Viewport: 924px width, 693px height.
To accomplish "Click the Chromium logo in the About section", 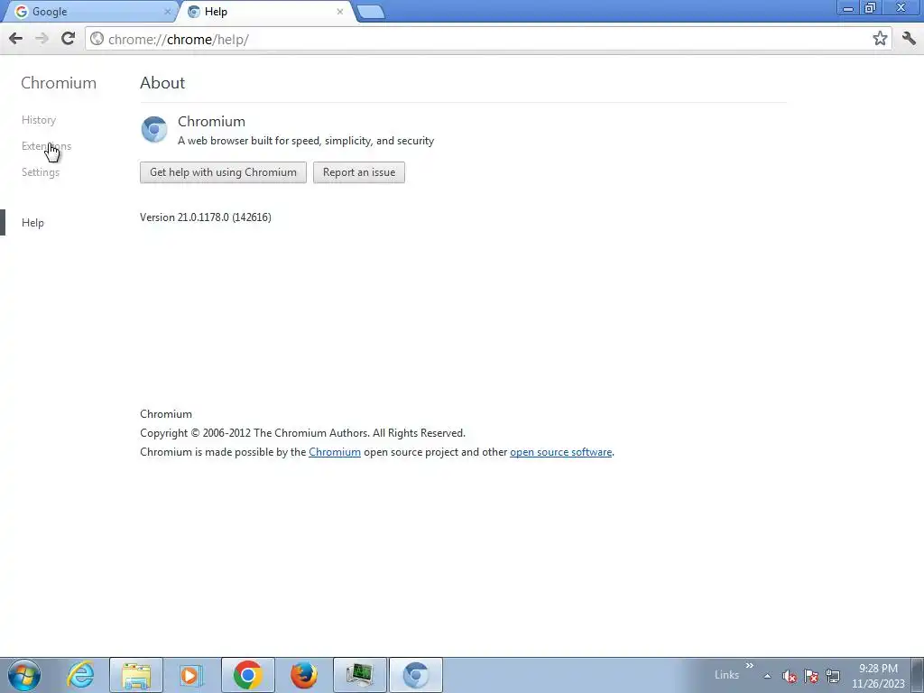I will 154,130.
